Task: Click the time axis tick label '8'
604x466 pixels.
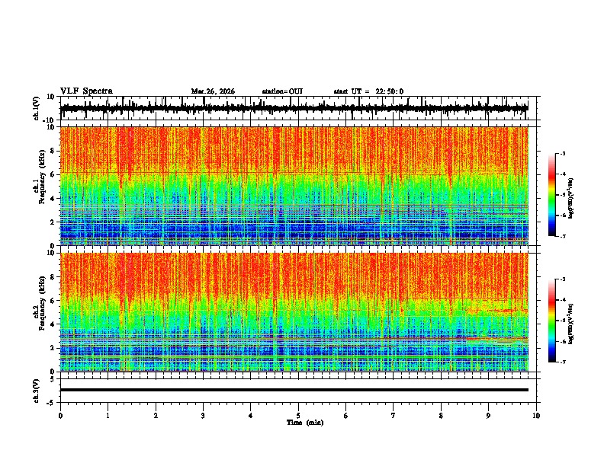Action: click(441, 416)
